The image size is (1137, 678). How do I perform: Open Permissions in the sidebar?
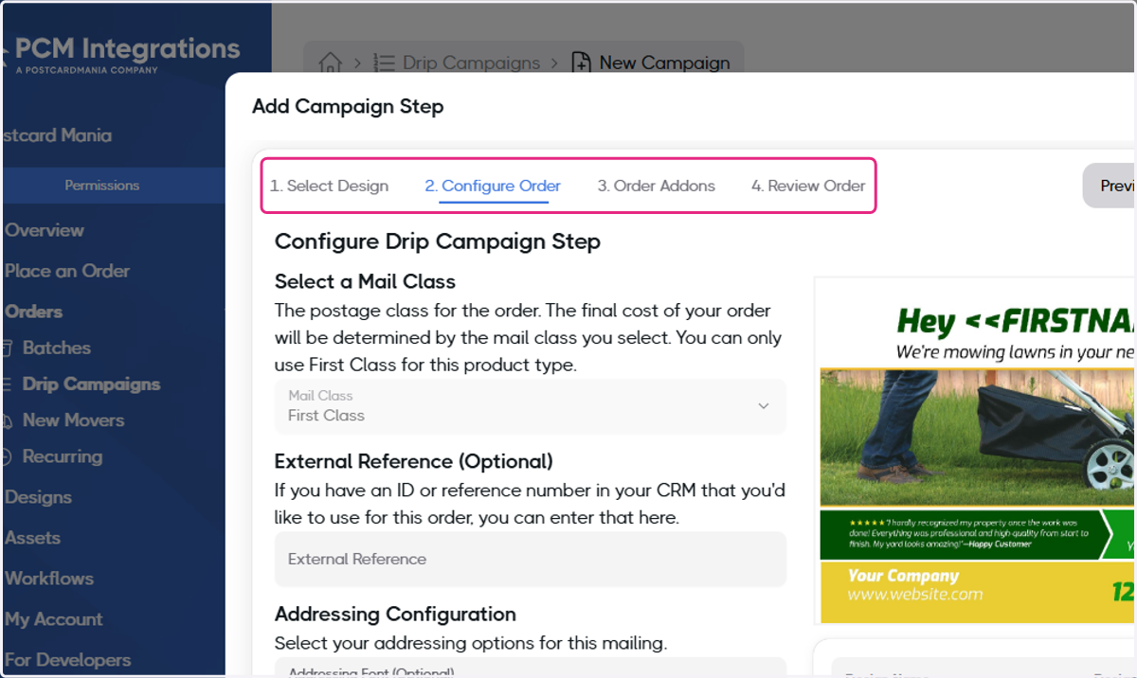point(102,186)
